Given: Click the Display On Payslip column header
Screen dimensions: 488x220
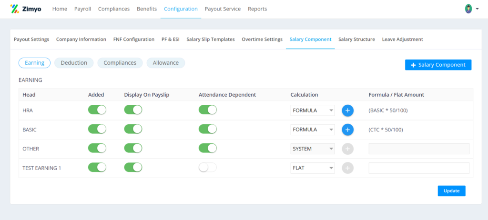Looking at the screenshot, I should click(147, 95).
